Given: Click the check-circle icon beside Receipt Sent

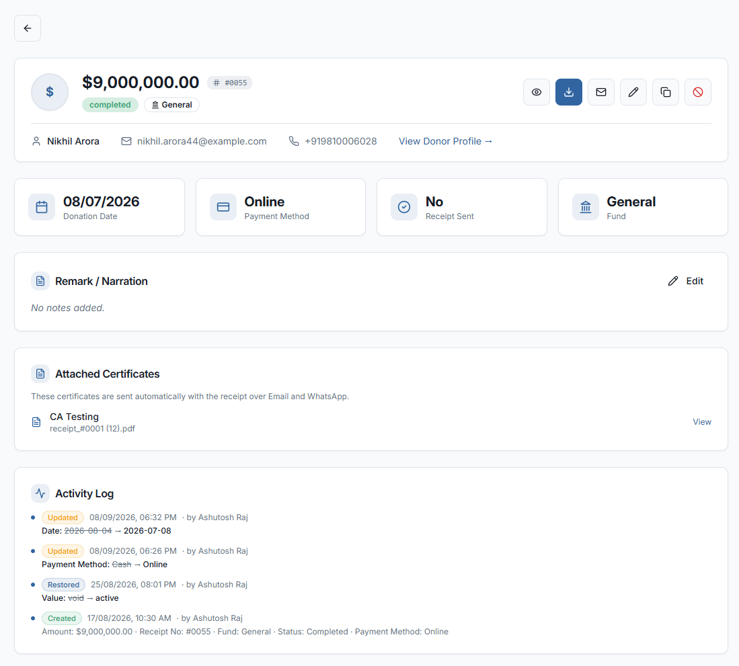Looking at the screenshot, I should coord(404,207).
